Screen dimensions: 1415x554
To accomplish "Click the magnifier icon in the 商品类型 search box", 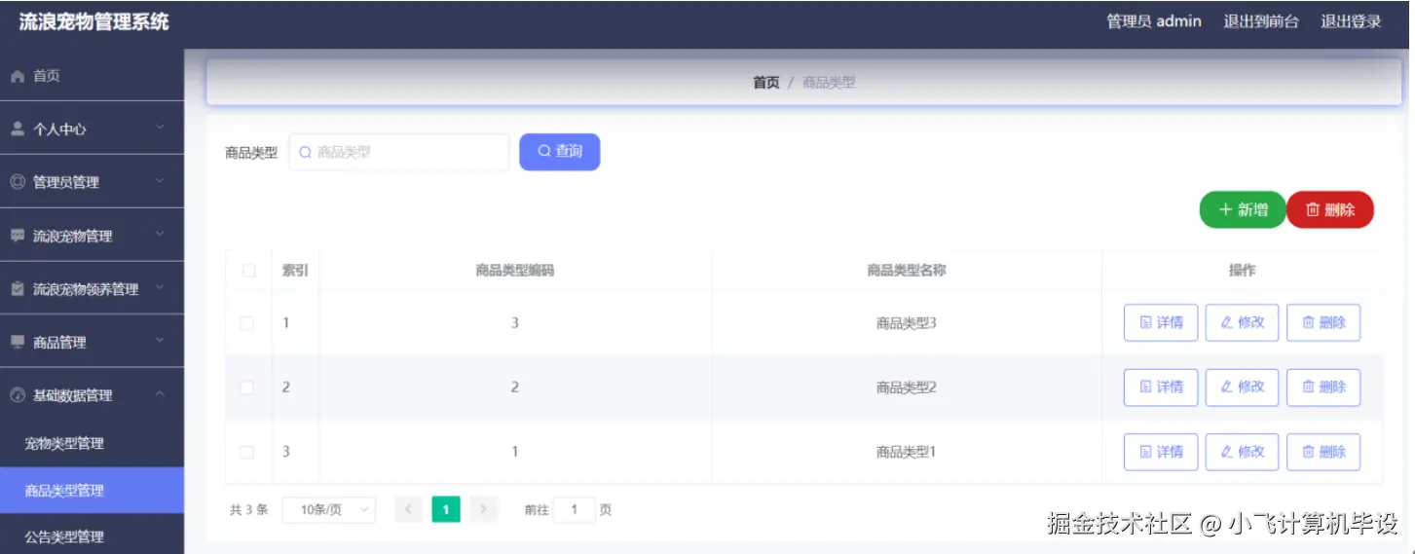I will click(305, 152).
